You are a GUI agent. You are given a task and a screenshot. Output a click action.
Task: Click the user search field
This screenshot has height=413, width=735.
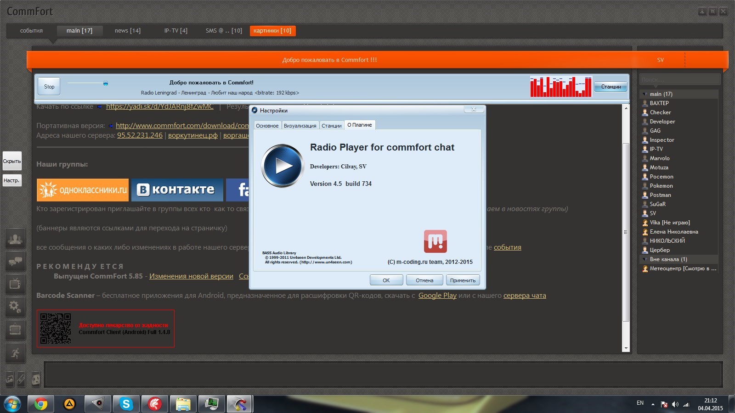click(x=679, y=80)
